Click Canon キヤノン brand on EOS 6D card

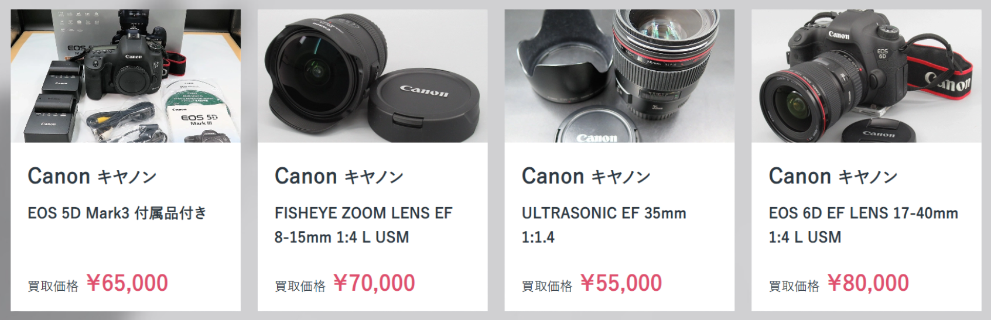click(833, 176)
